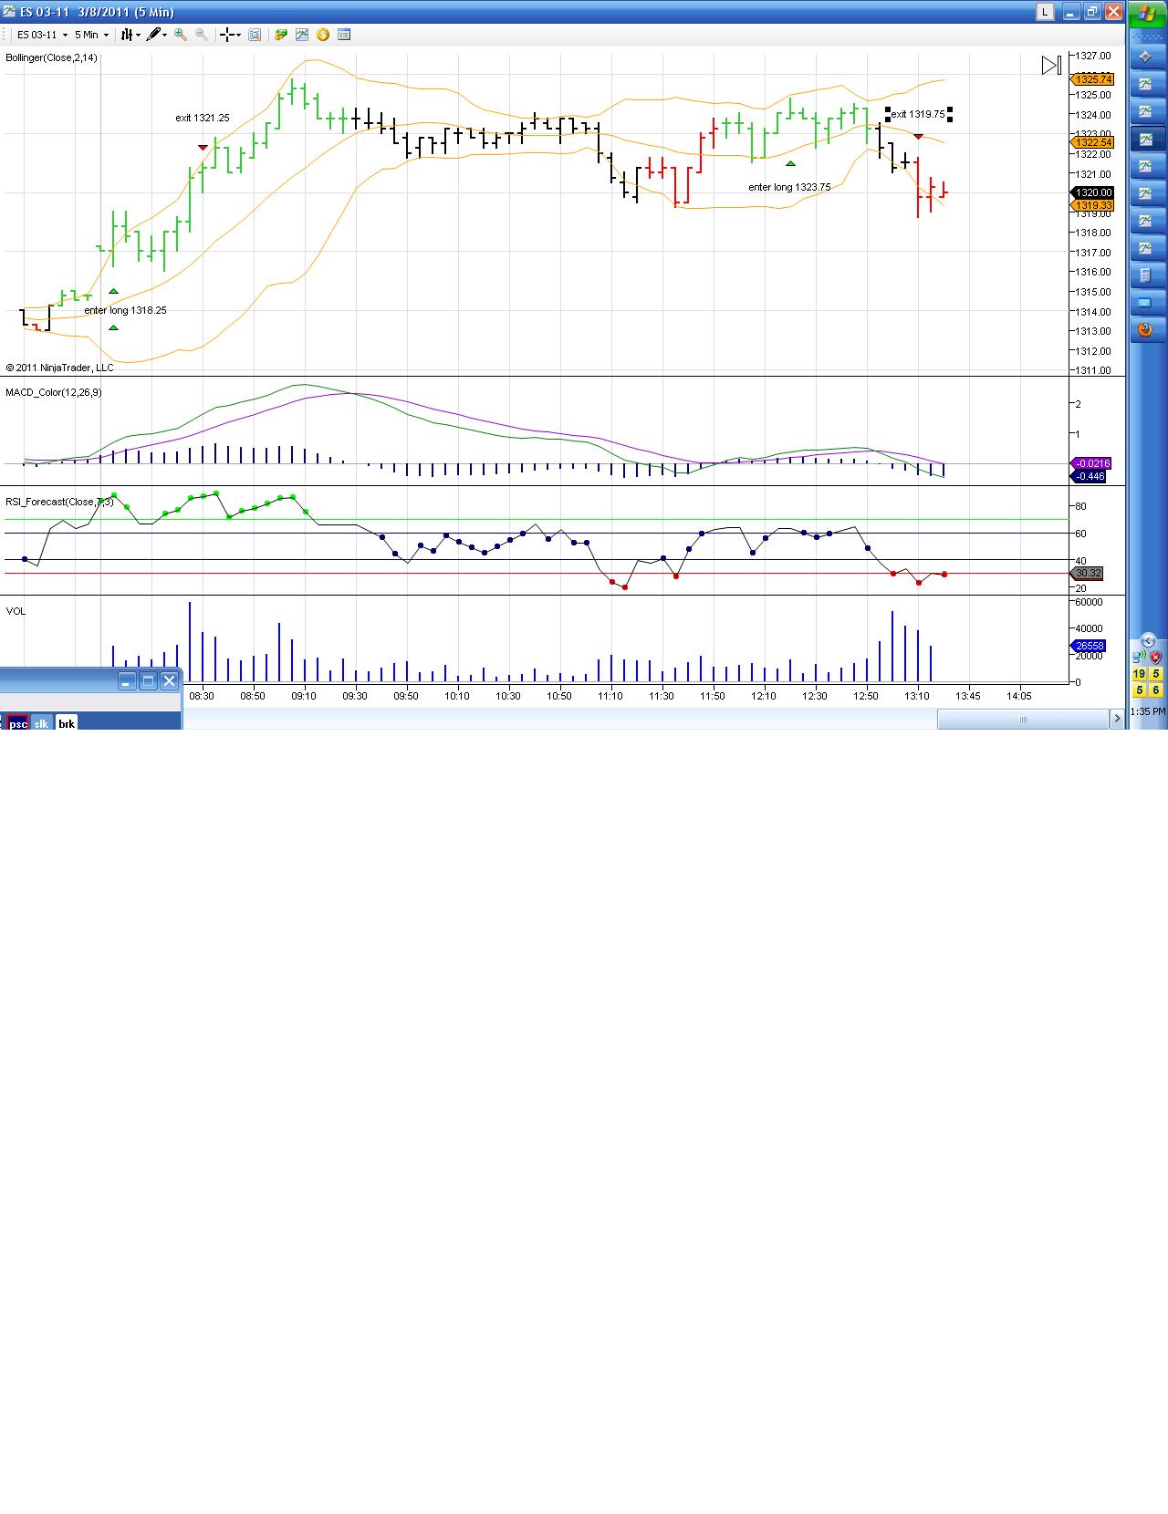
Task: Minimize the small overlapping window
Action: click(127, 680)
